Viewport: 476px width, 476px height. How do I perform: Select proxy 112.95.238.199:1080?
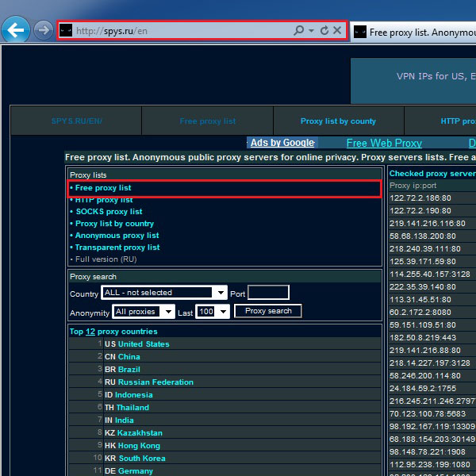[430, 465]
